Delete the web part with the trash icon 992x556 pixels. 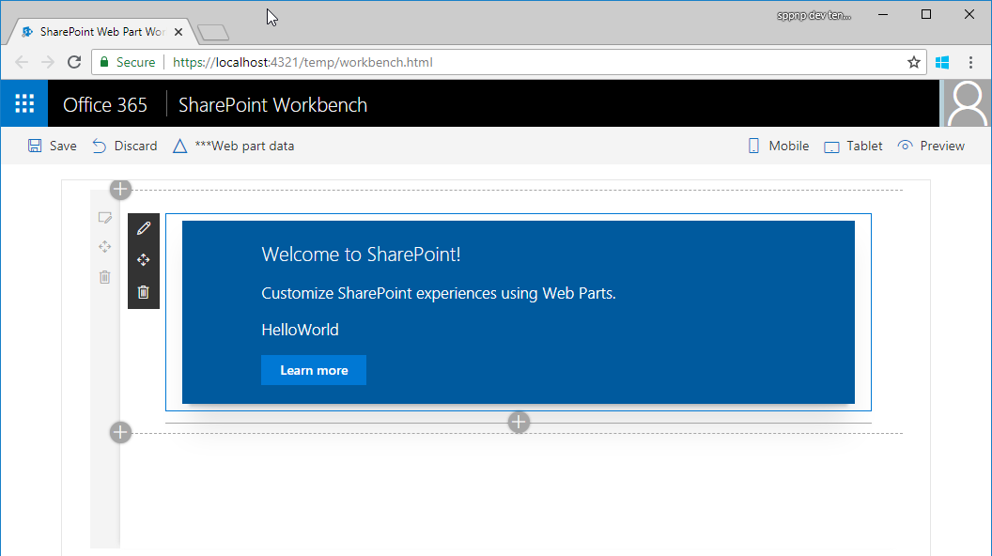144,291
